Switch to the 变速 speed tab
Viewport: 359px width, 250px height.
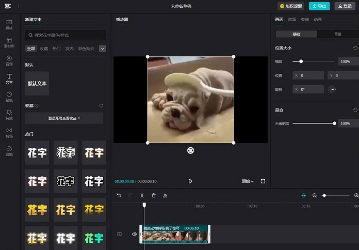(x=305, y=20)
